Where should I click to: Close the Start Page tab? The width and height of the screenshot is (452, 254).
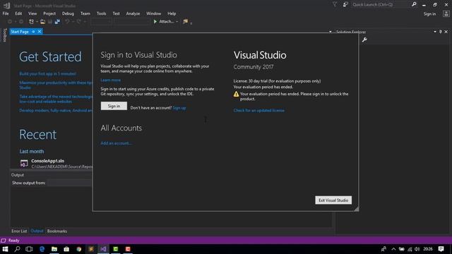point(40,32)
